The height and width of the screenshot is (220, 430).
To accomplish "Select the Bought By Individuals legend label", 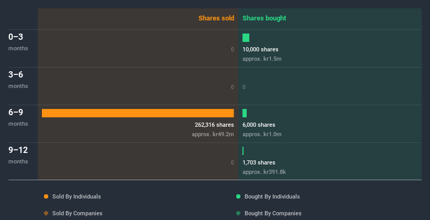I will click(x=272, y=196).
